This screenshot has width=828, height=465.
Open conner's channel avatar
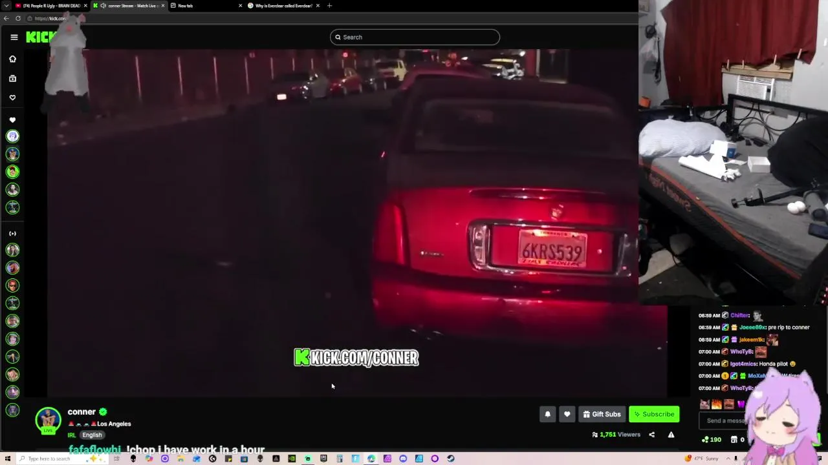[x=48, y=420]
